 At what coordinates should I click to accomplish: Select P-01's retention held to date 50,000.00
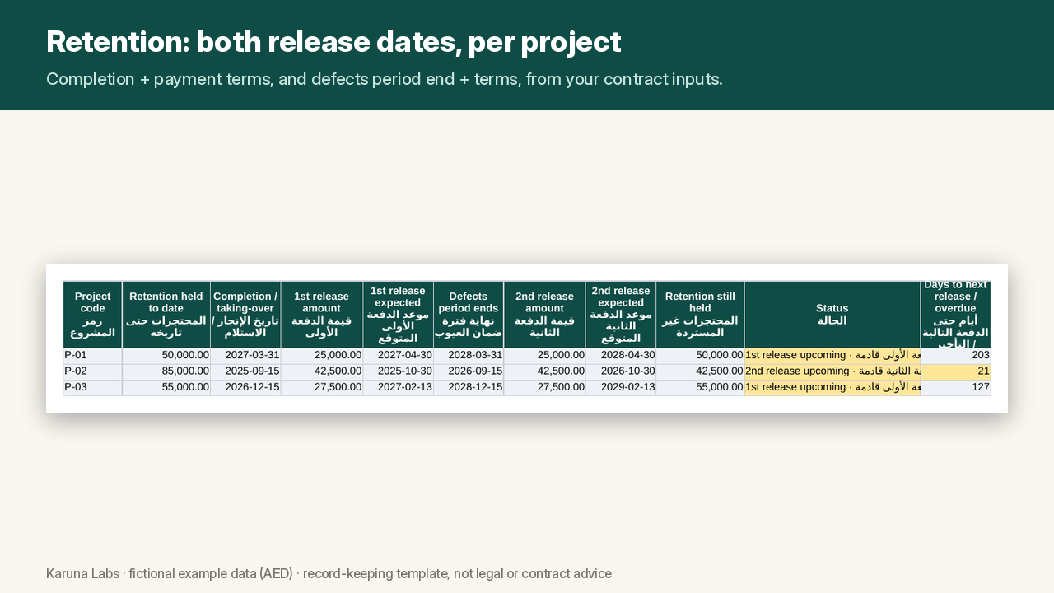(166, 356)
